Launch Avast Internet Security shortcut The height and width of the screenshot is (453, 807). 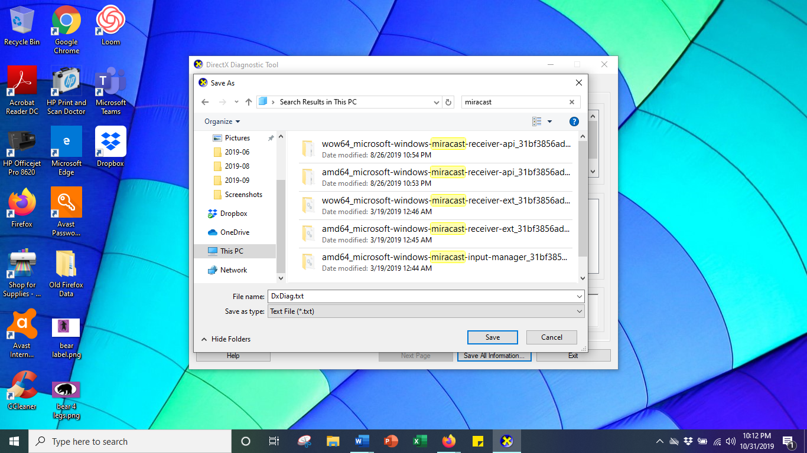tap(22, 333)
